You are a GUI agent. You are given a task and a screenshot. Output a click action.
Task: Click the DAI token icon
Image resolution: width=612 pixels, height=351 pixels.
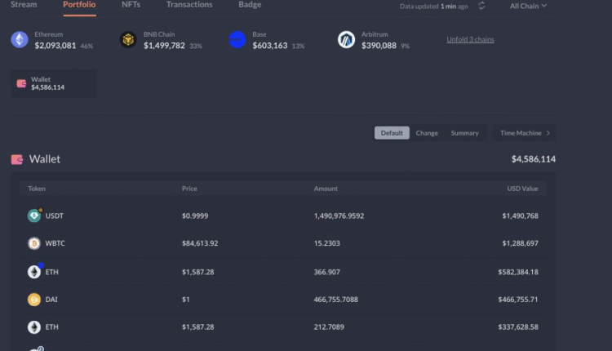tap(34, 300)
